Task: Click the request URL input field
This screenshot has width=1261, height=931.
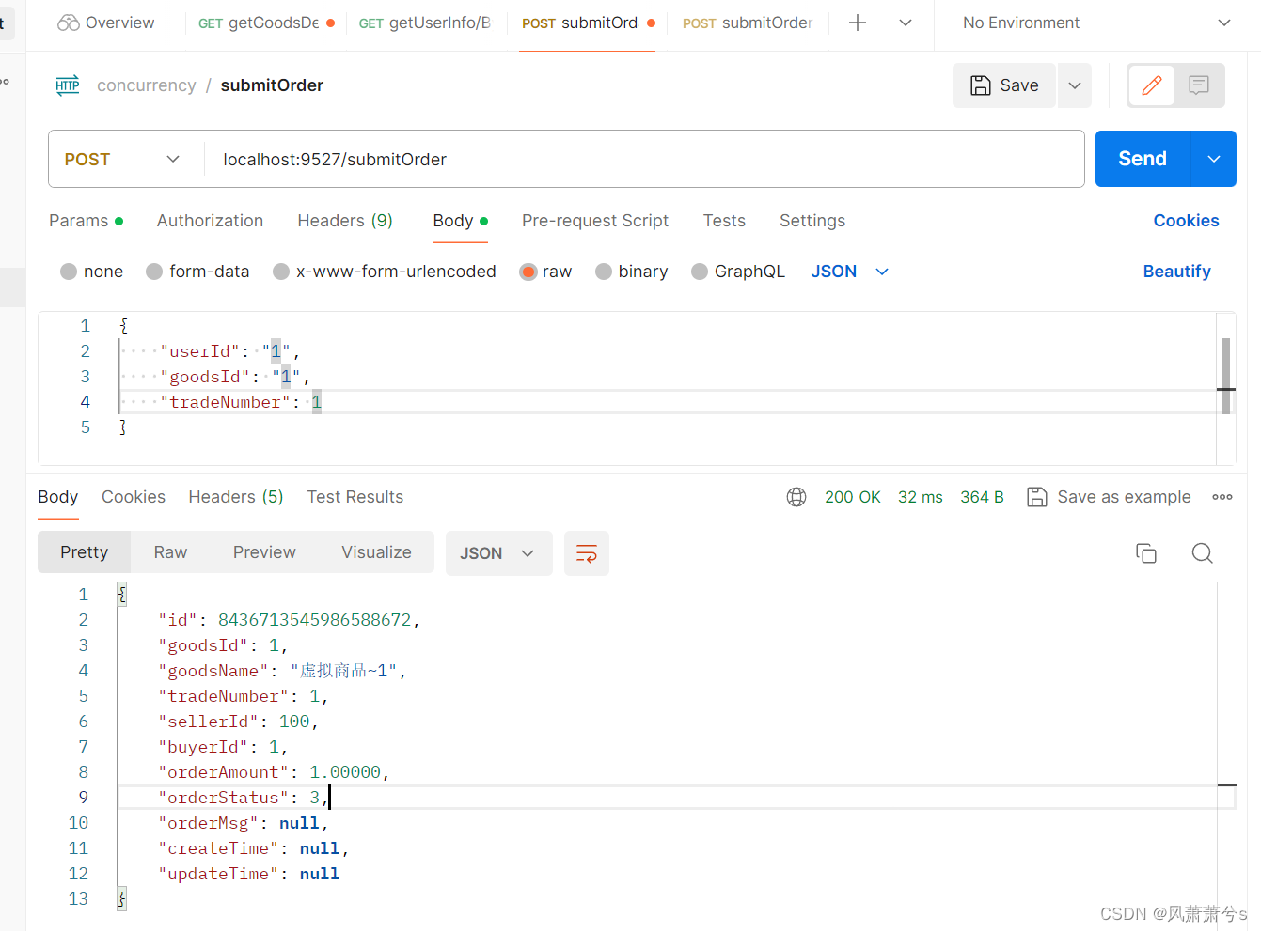Action: pos(564,159)
